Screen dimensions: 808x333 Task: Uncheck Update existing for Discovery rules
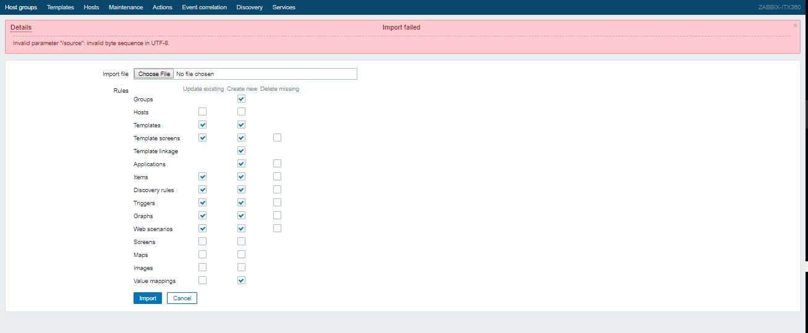(x=202, y=190)
